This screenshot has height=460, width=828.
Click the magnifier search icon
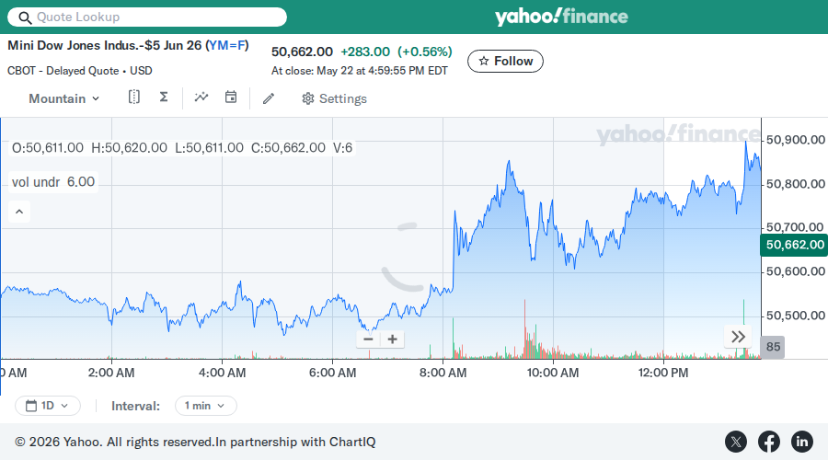click(25, 17)
